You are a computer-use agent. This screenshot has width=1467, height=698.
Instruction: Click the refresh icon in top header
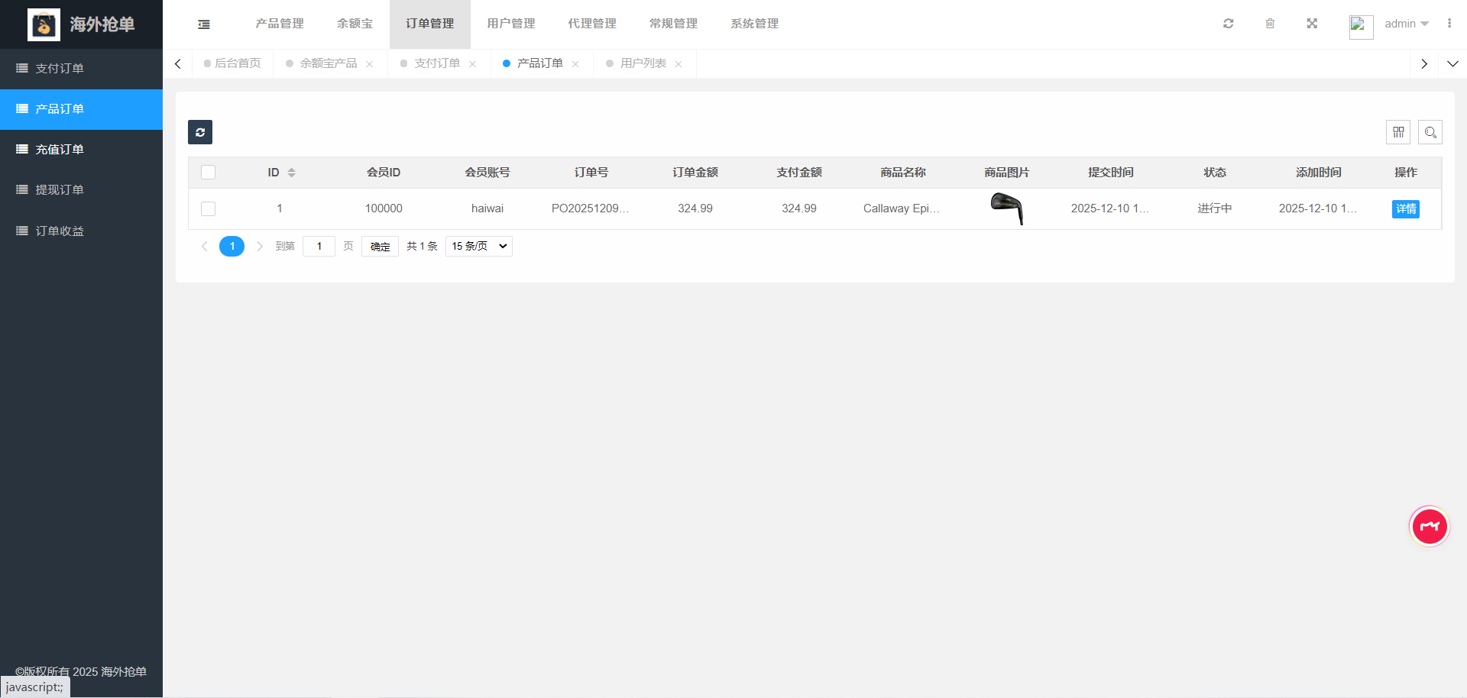[x=1228, y=24]
